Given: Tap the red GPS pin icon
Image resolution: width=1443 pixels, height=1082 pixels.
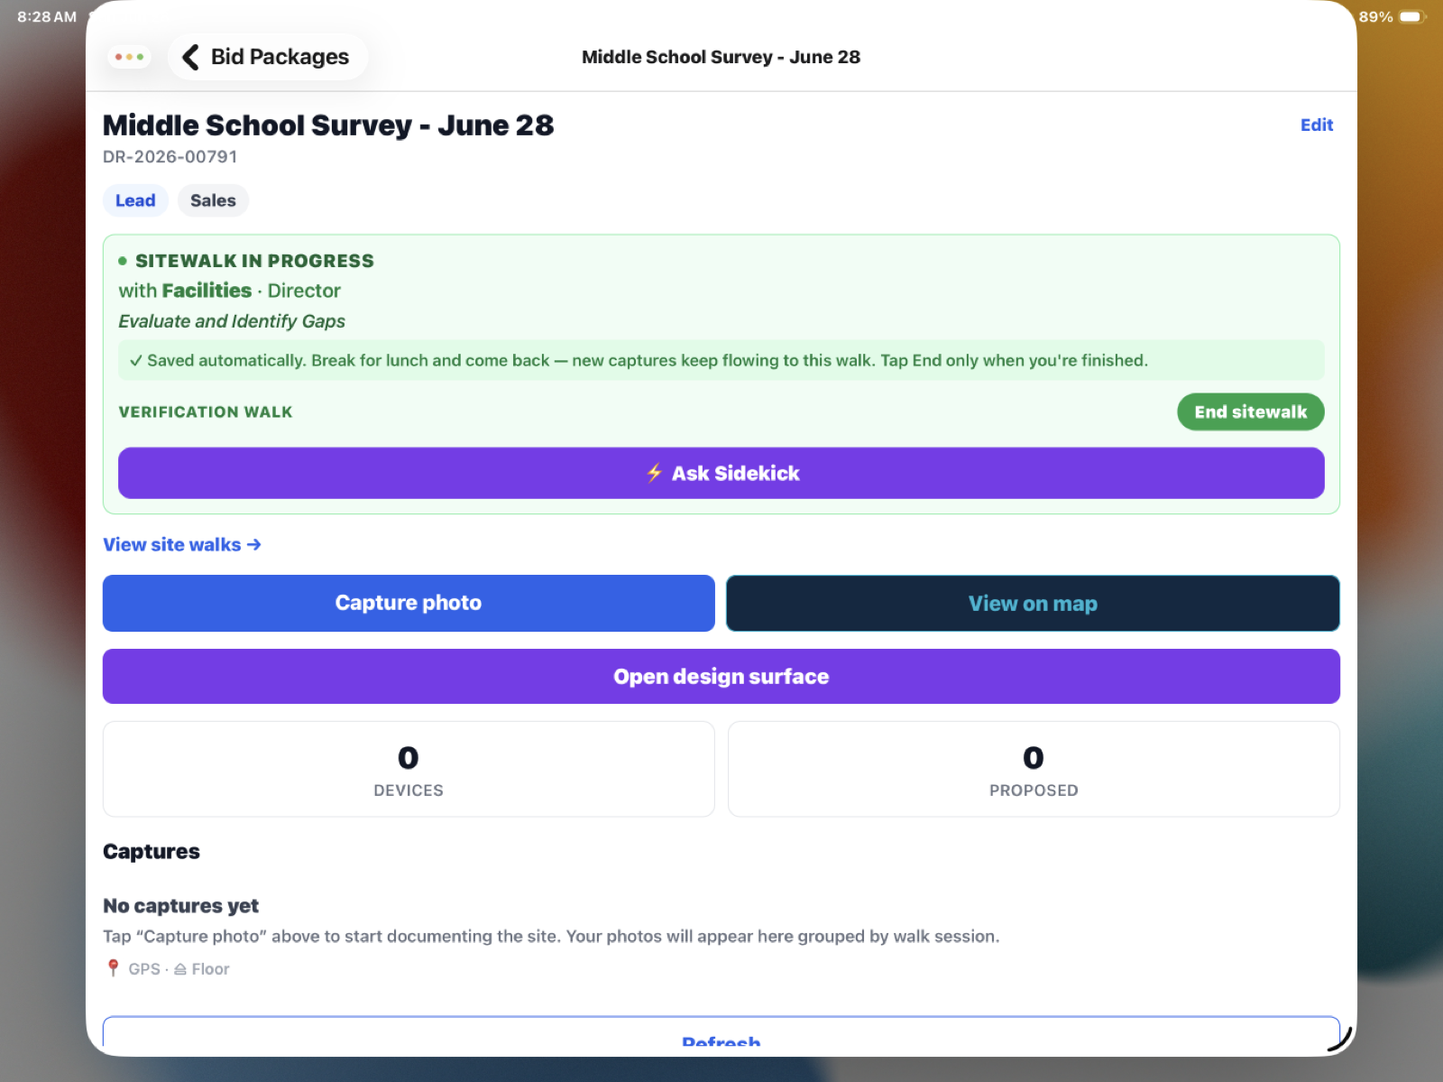Looking at the screenshot, I should [113, 968].
